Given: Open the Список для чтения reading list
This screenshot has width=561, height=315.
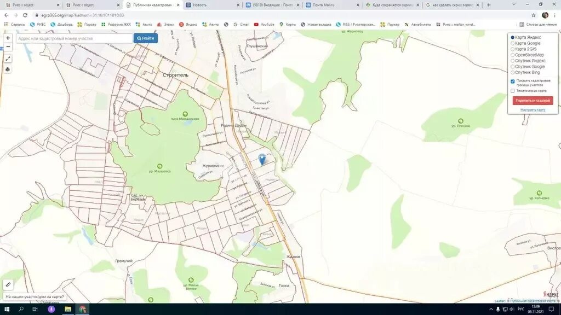Looking at the screenshot, I should coord(538,25).
